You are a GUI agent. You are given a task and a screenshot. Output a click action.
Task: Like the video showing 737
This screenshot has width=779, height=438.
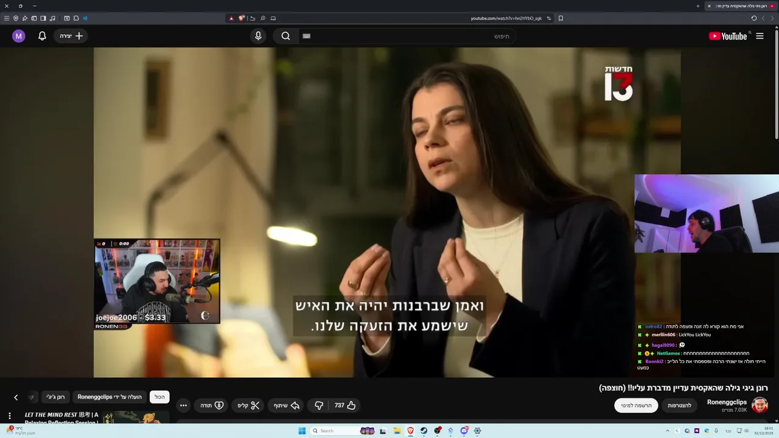[345, 405]
